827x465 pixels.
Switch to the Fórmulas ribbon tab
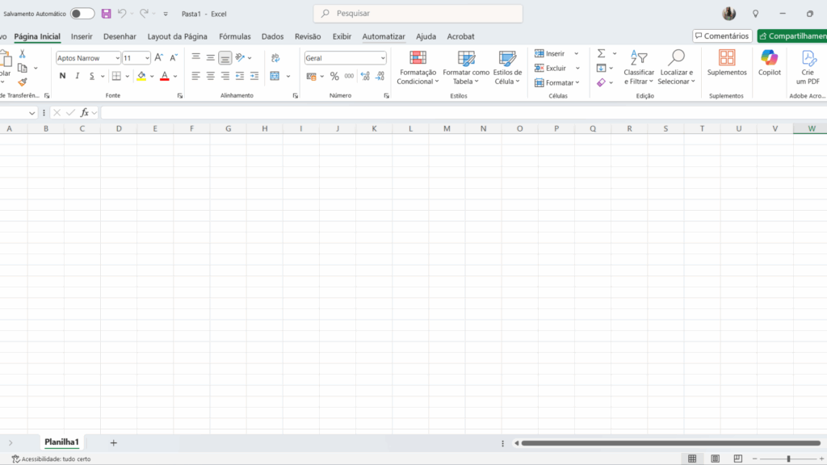click(235, 36)
